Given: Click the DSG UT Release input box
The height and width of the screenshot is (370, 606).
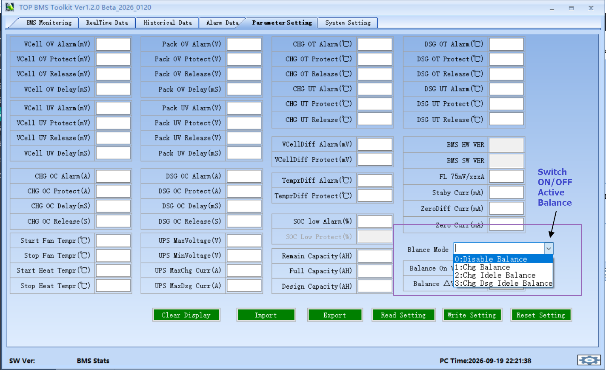Looking at the screenshot, I should (x=506, y=119).
